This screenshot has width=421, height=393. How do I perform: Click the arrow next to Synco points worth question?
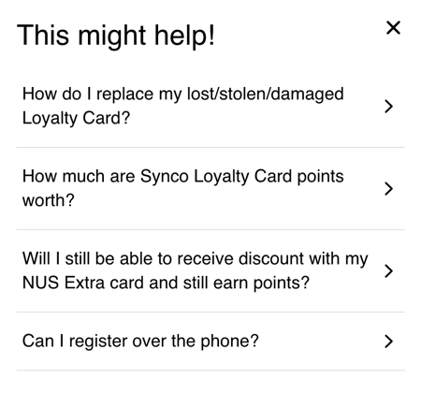[388, 189]
